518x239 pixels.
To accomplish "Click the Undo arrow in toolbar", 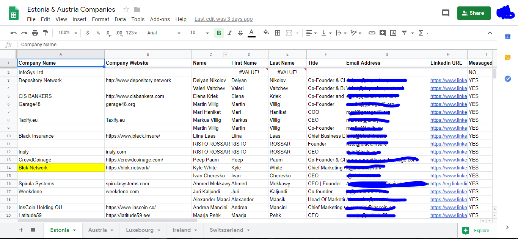I will tap(14, 33).
